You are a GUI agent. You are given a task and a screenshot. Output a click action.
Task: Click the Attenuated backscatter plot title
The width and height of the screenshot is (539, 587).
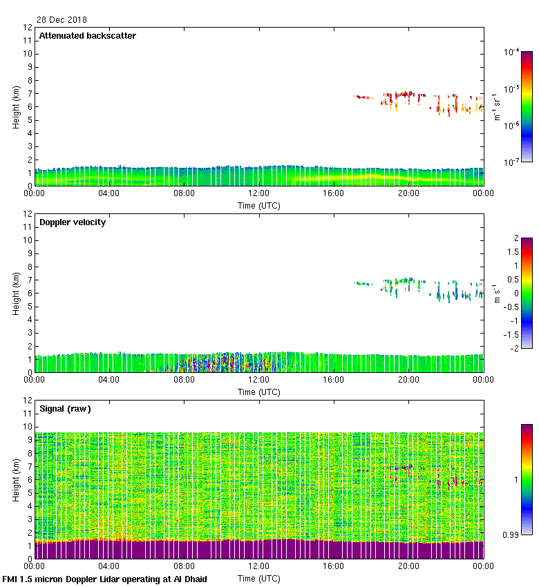point(87,36)
